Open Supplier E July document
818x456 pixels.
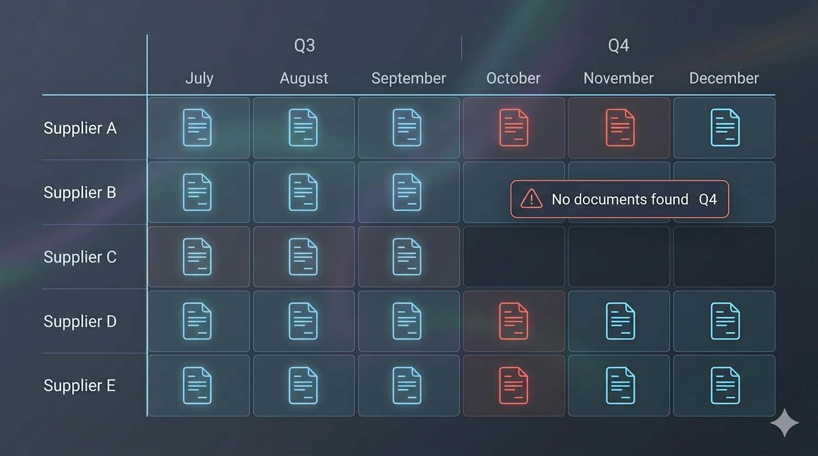click(197, 386)
